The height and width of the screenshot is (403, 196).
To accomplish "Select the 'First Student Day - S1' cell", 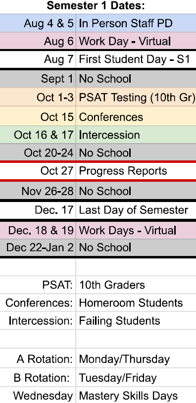I will [136, 59].
